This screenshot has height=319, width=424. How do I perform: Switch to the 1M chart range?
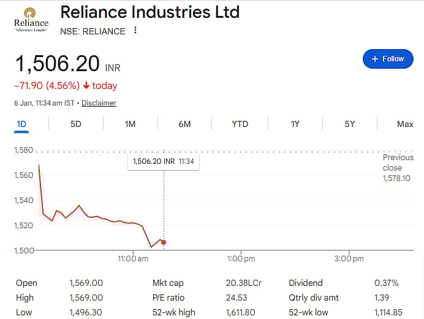point(130,124)
